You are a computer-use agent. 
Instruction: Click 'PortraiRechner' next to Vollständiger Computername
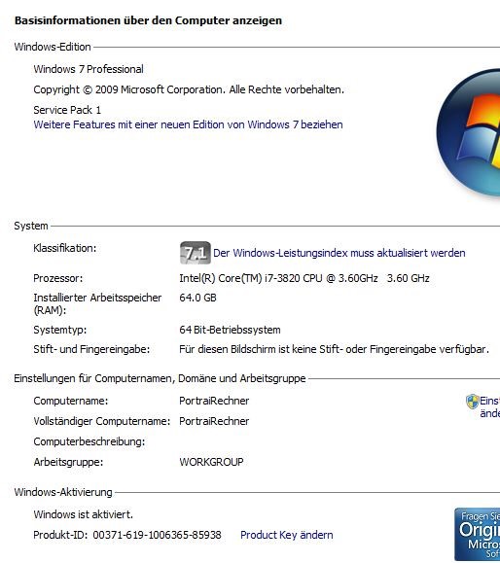[214, 421]
